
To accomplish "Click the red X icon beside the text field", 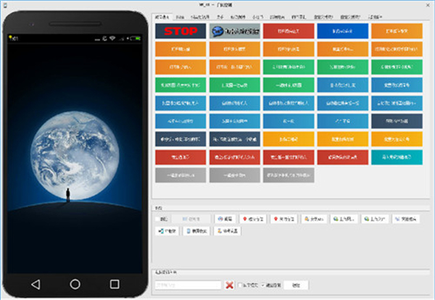I will pyautogui.click(x=229, y=286).
